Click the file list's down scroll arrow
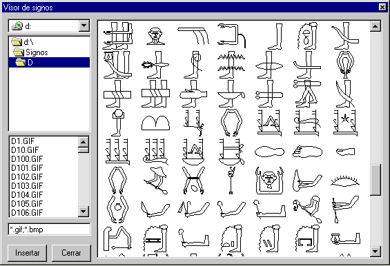 (84, 212)
